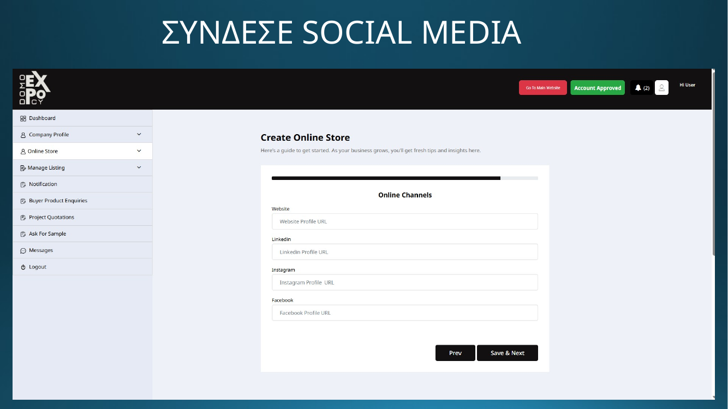The height and width of the screenshot is (409, 728).
Task: Click the Prev button
Action: [x=455, y=353]
